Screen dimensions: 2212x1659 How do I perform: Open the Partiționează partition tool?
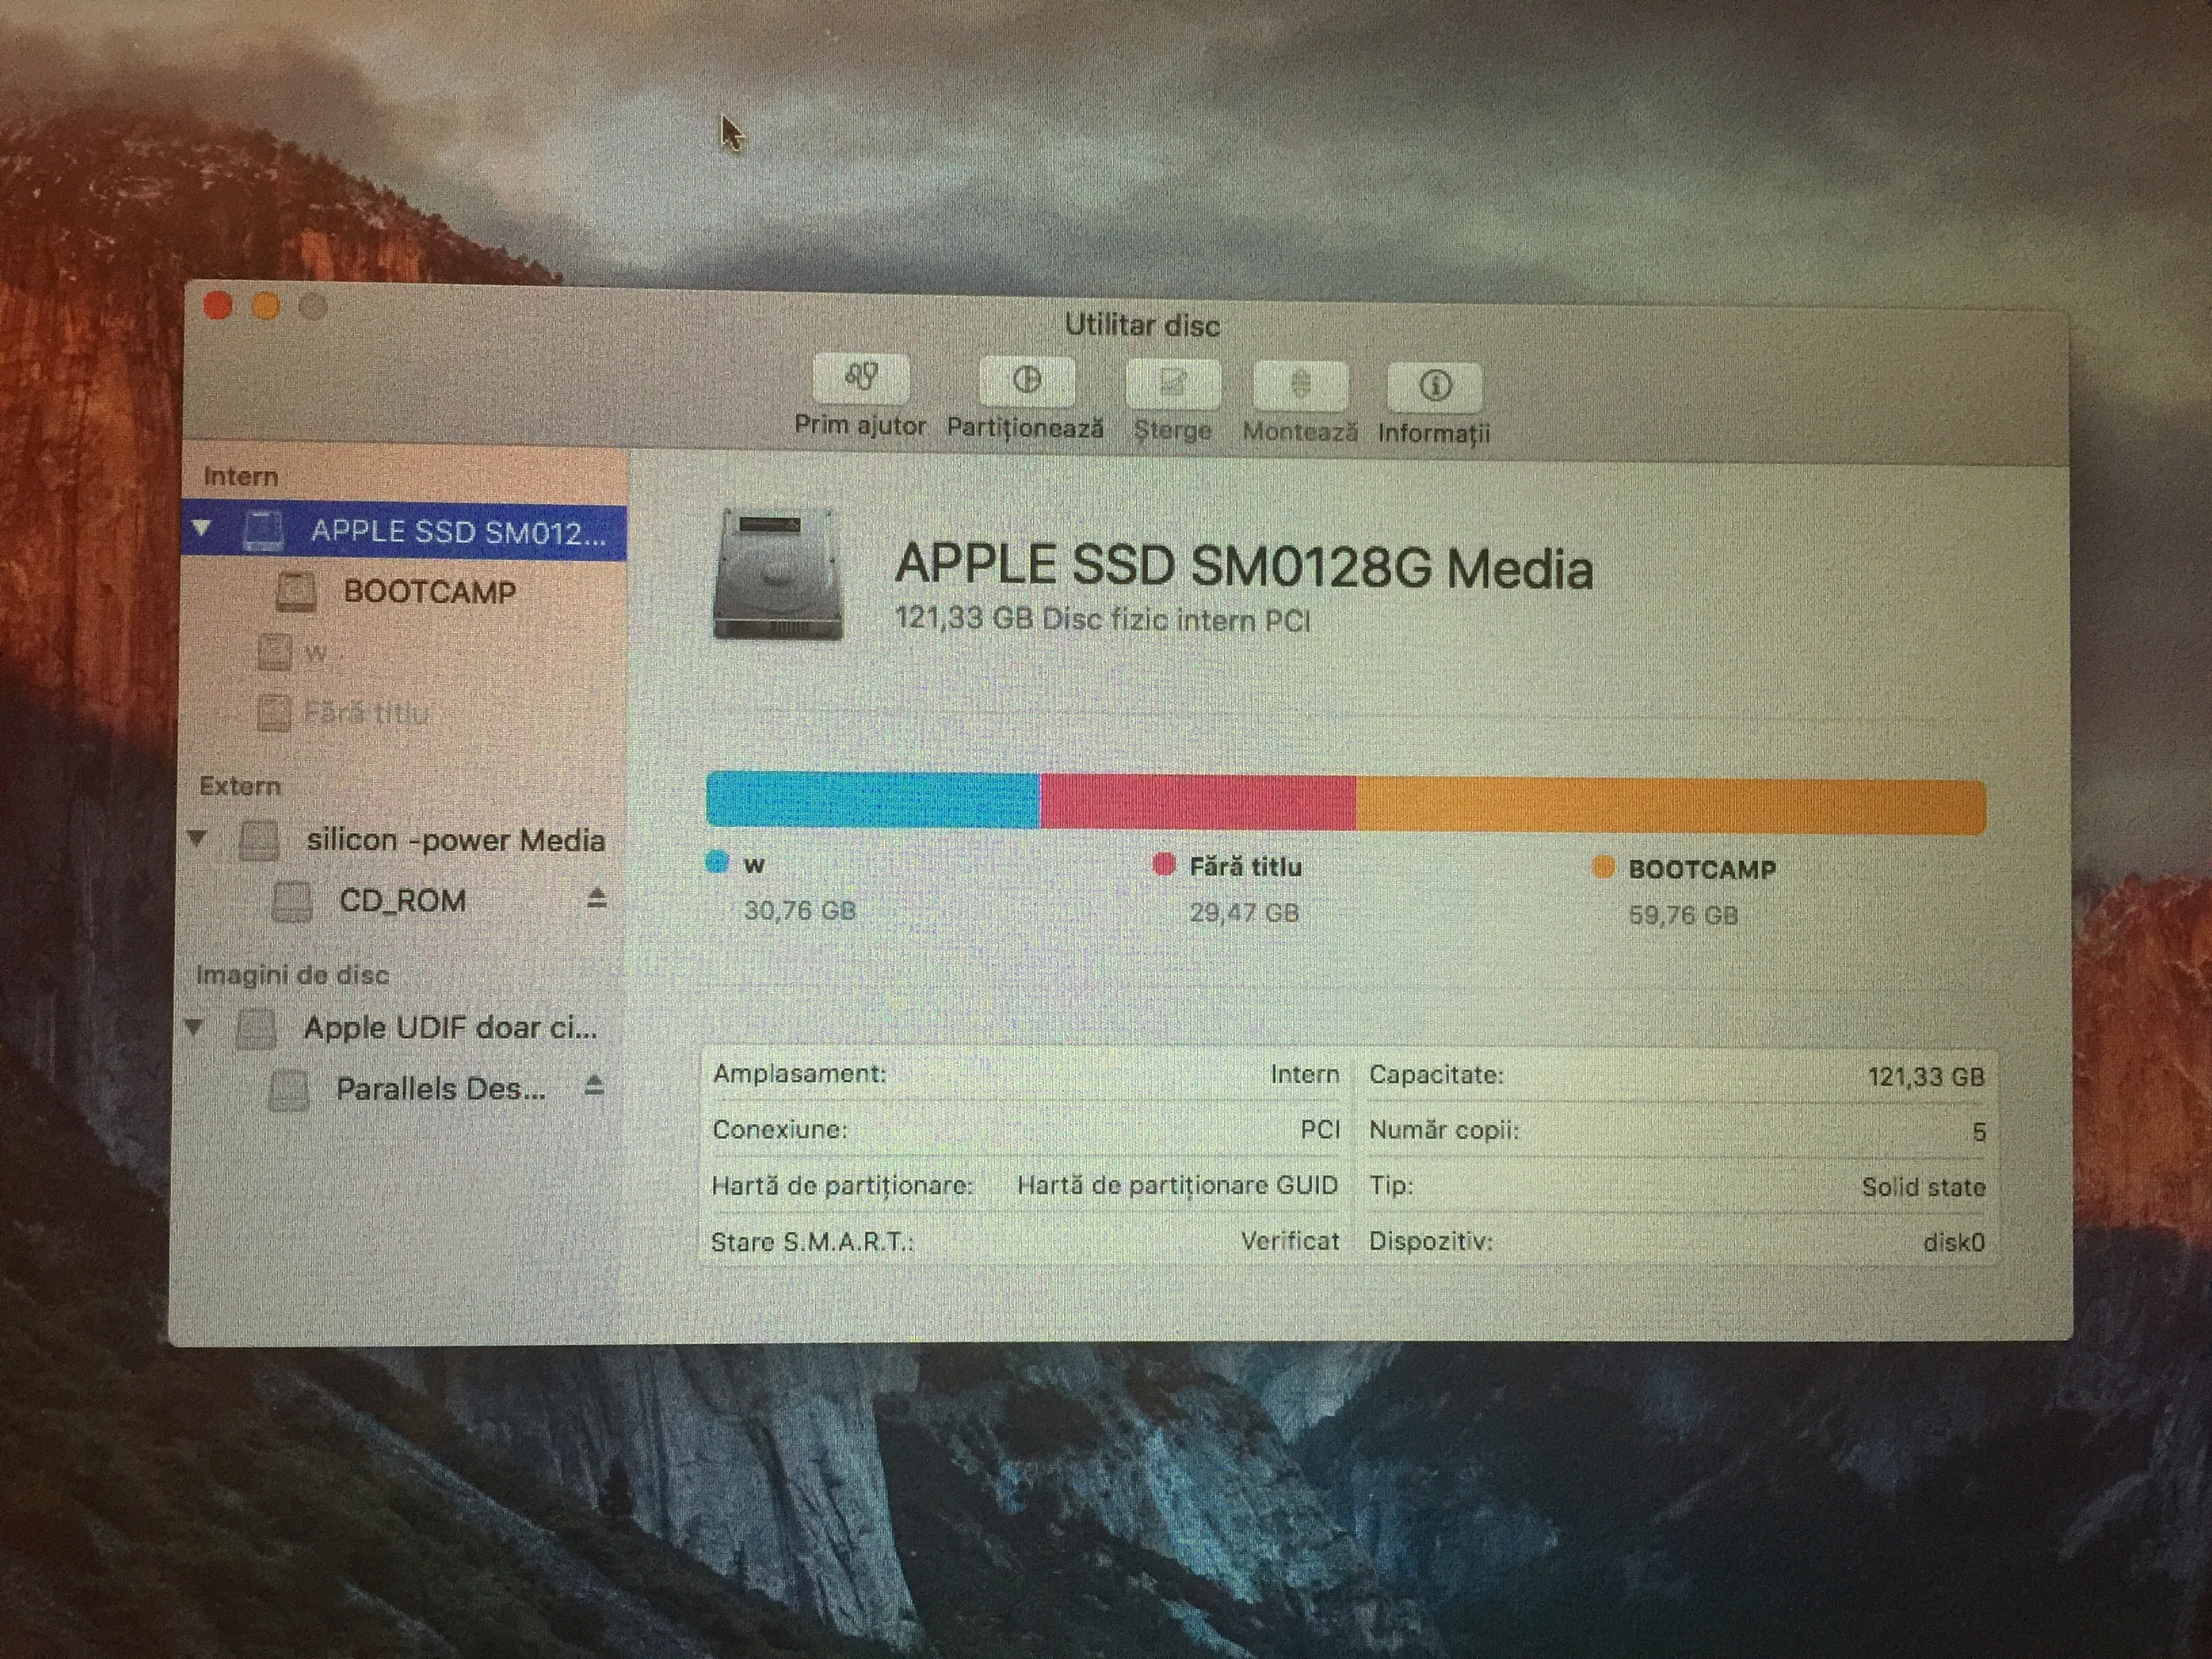click(1027, 381)
